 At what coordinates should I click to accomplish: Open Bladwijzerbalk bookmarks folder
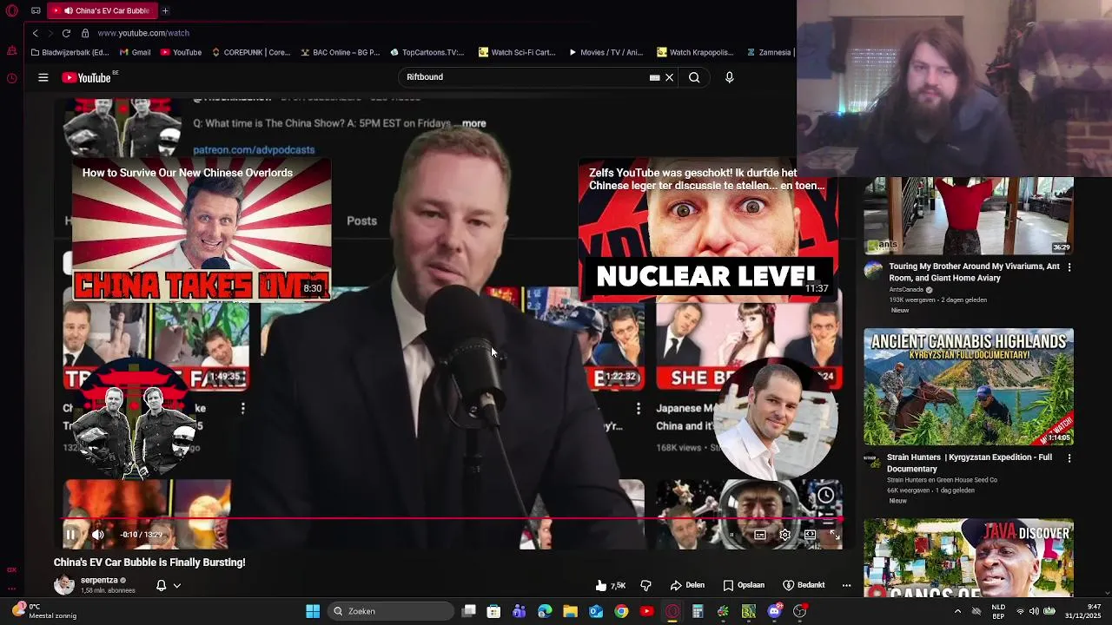69,52
